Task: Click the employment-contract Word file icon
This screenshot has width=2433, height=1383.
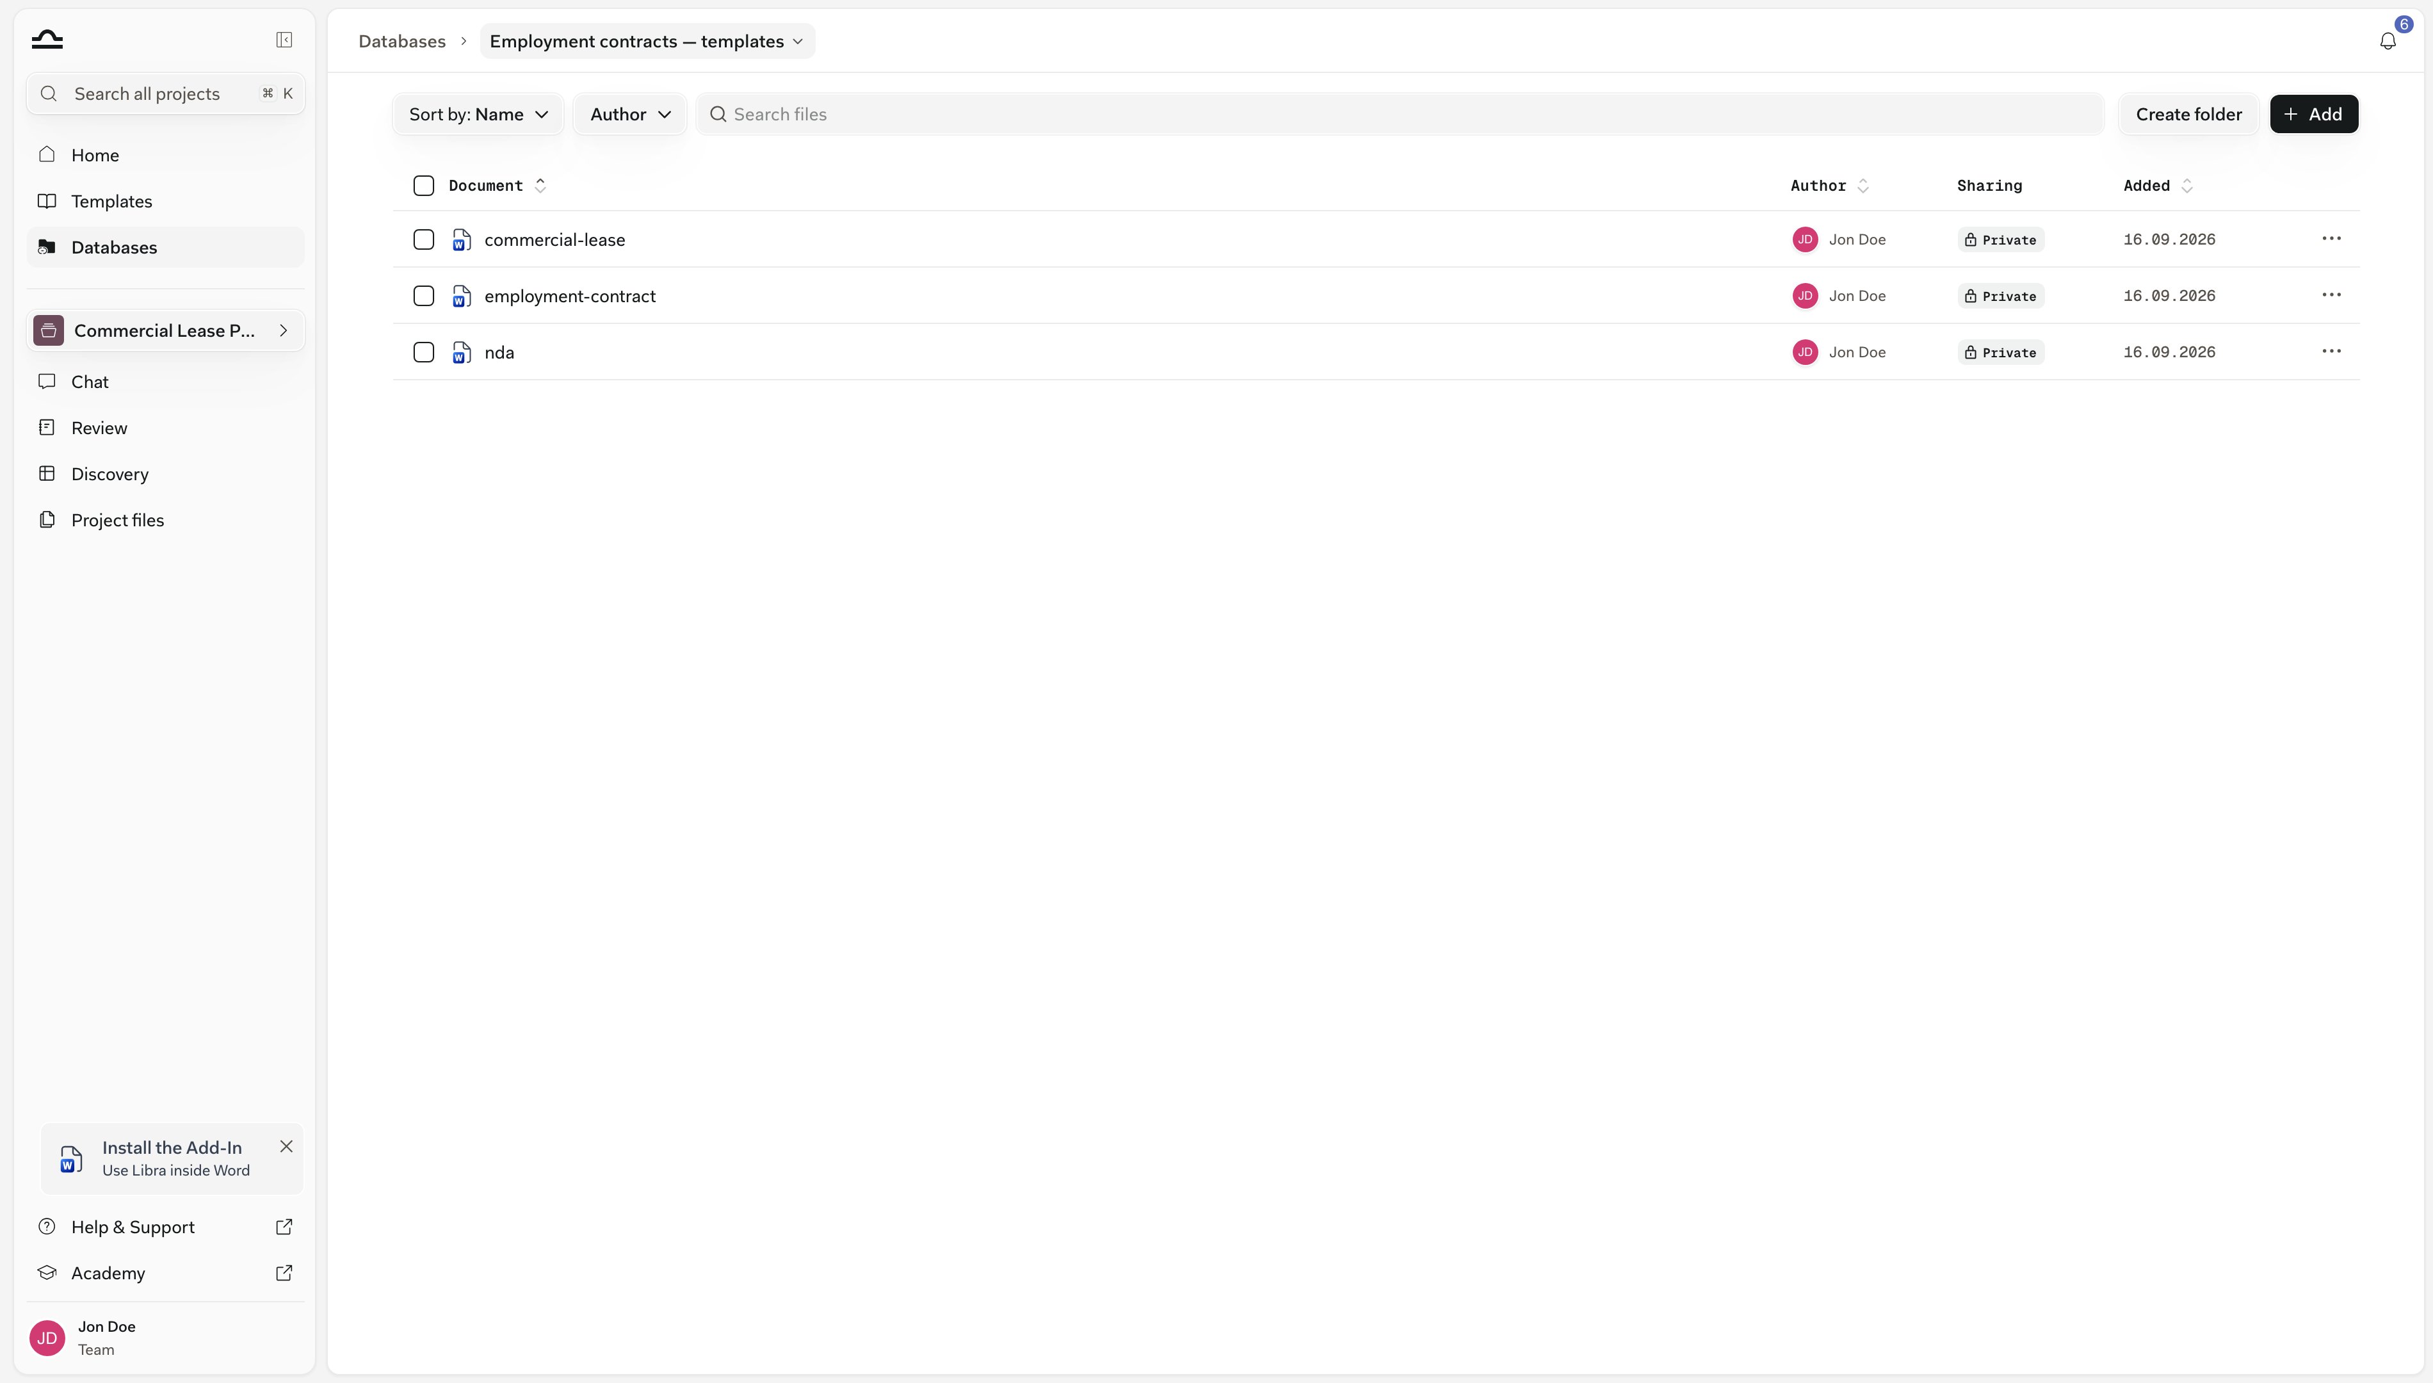Action: click(x=462, y=295)
